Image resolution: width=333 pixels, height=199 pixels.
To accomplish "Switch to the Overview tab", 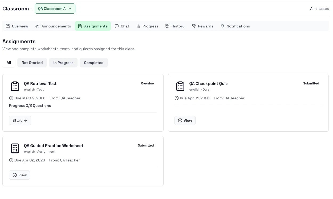I will pyautogui.click(x=17, y=26).
